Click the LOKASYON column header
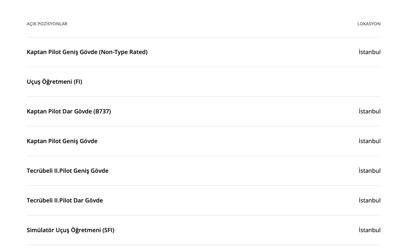This screenshot has width=408, height=250. [x=369, y=23]
